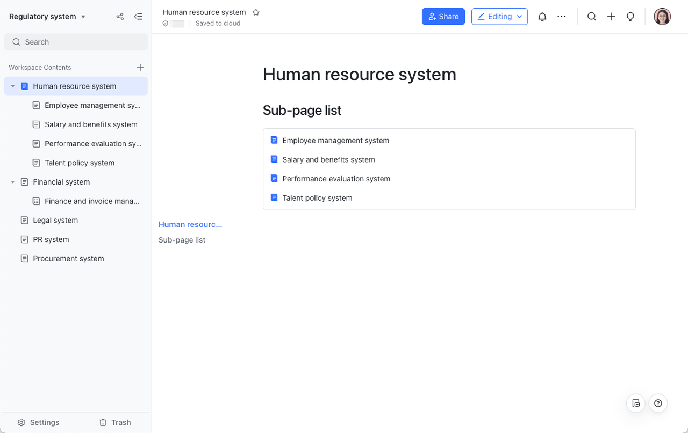Click the plus icon in top toolbar
This screenshot has height=433, width=688.
611,17
